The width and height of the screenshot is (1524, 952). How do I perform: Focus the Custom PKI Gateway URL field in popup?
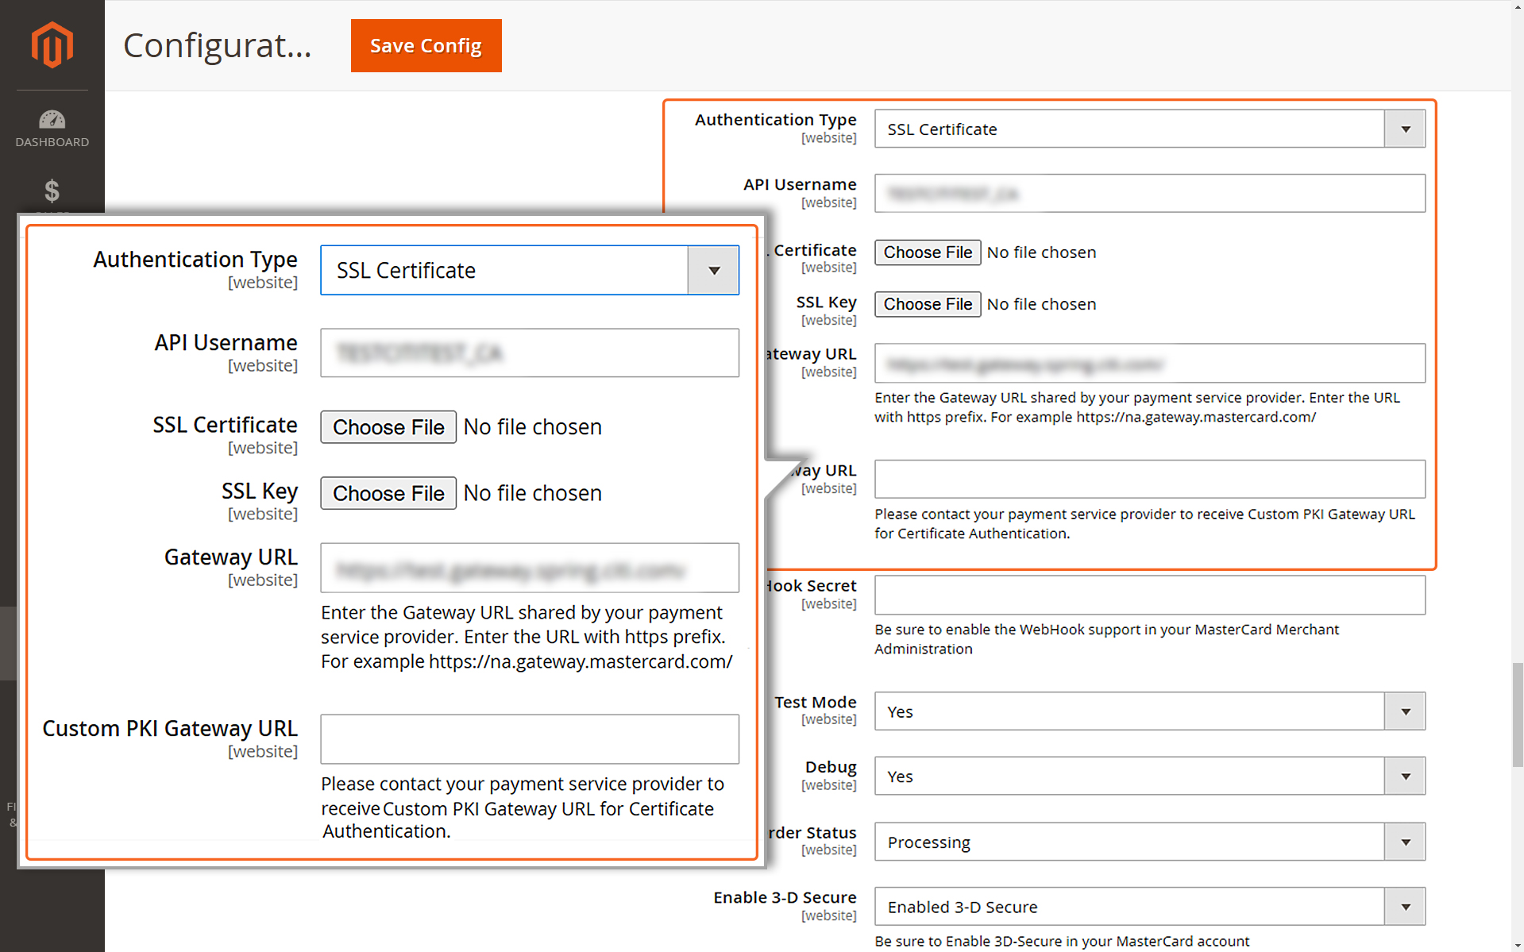click(529, 739)
